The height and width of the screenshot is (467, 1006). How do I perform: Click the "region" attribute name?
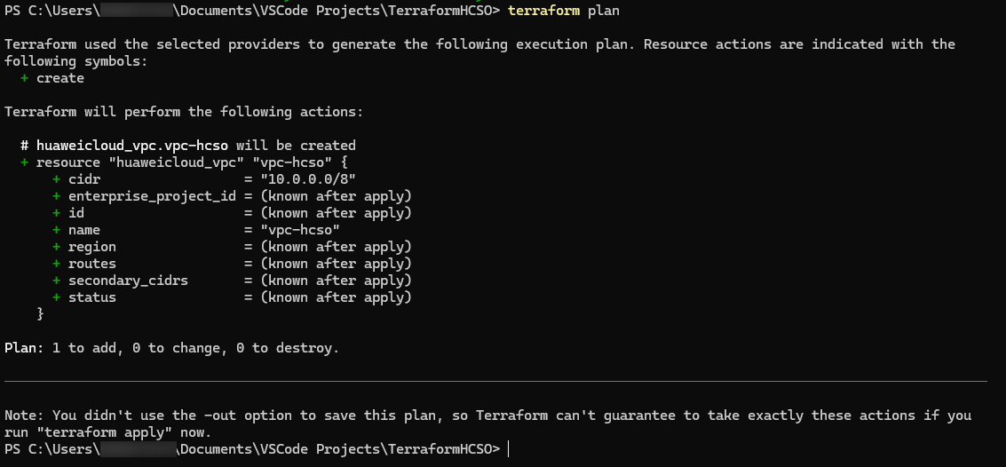92,247
